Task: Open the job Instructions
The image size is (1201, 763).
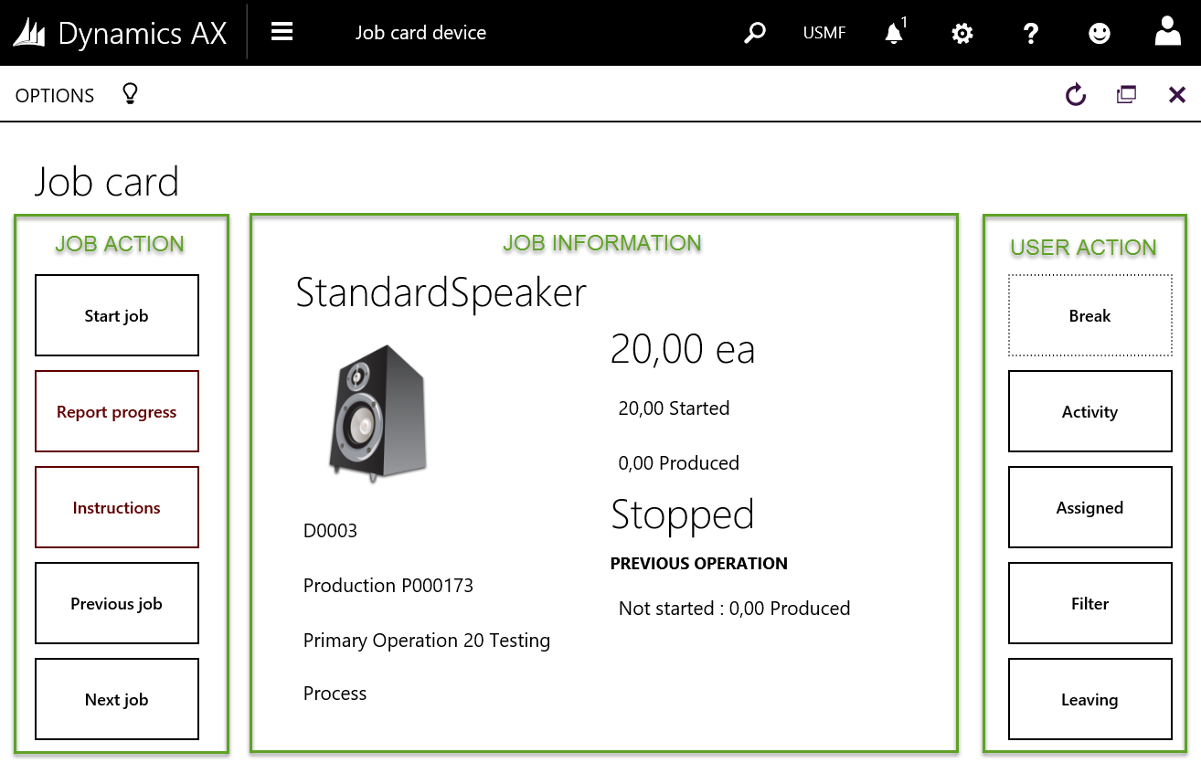Action: point(117,508)
